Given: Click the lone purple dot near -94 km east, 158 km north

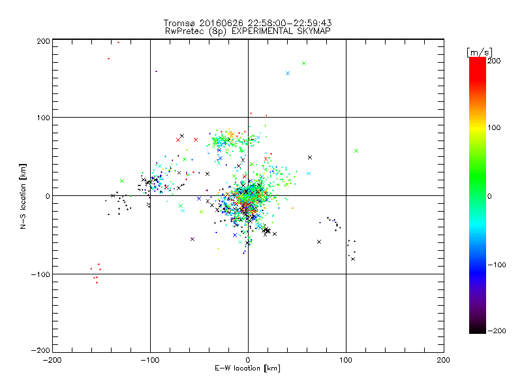Looking at the screenshot, I should pyautogui.click(x=156, y=71).
